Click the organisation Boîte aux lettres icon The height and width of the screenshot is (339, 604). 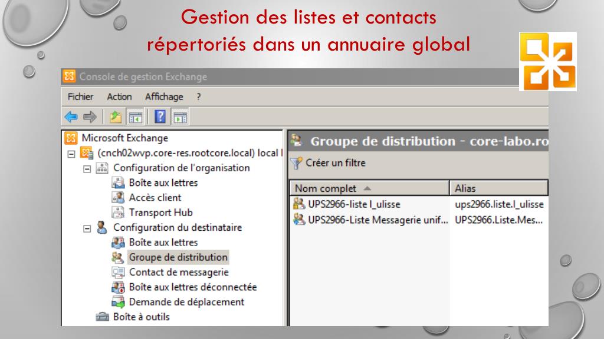[x=118, y=183]
